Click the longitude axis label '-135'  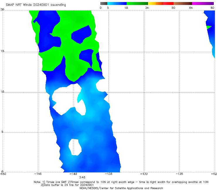point(108,174)
